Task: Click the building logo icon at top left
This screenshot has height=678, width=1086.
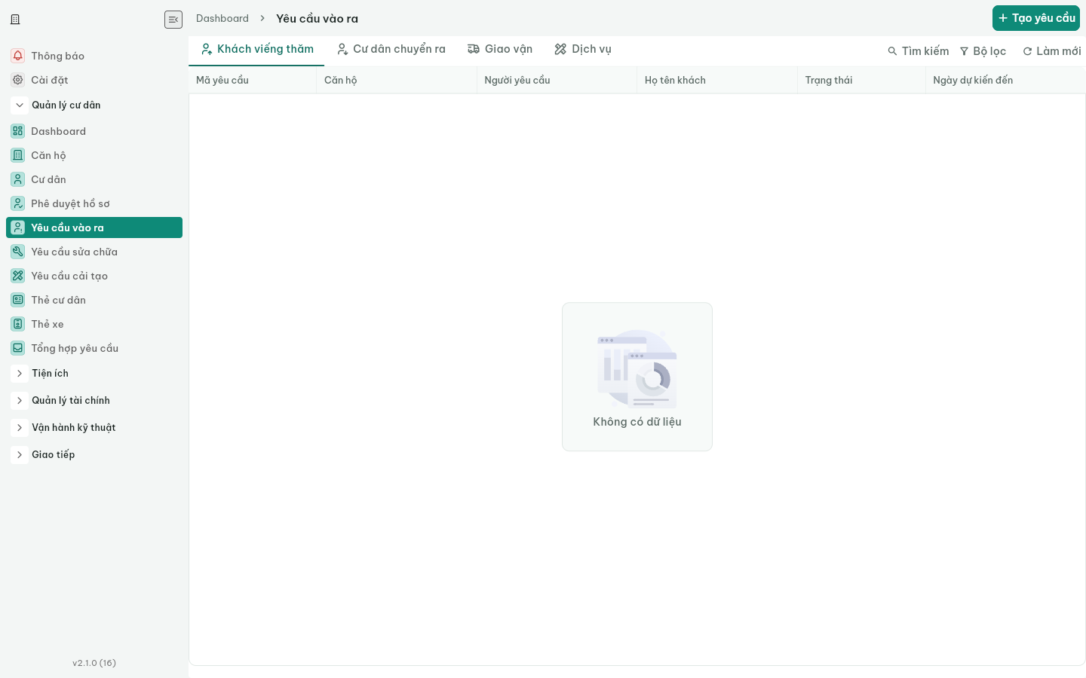Action: pyautogui.click(x=15, y=20)
